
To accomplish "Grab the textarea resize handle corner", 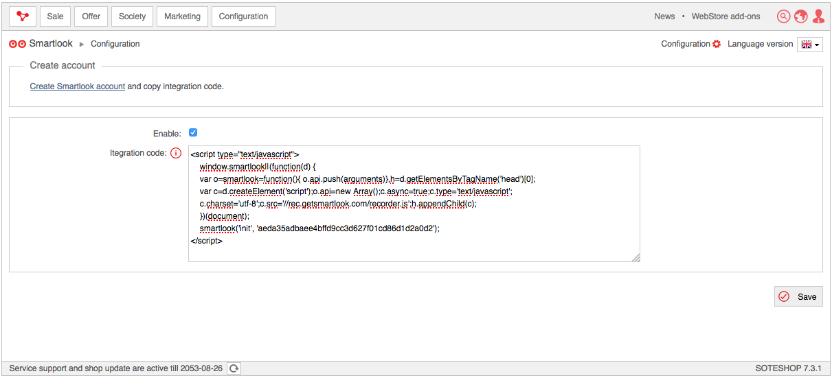I will [636, 258].
